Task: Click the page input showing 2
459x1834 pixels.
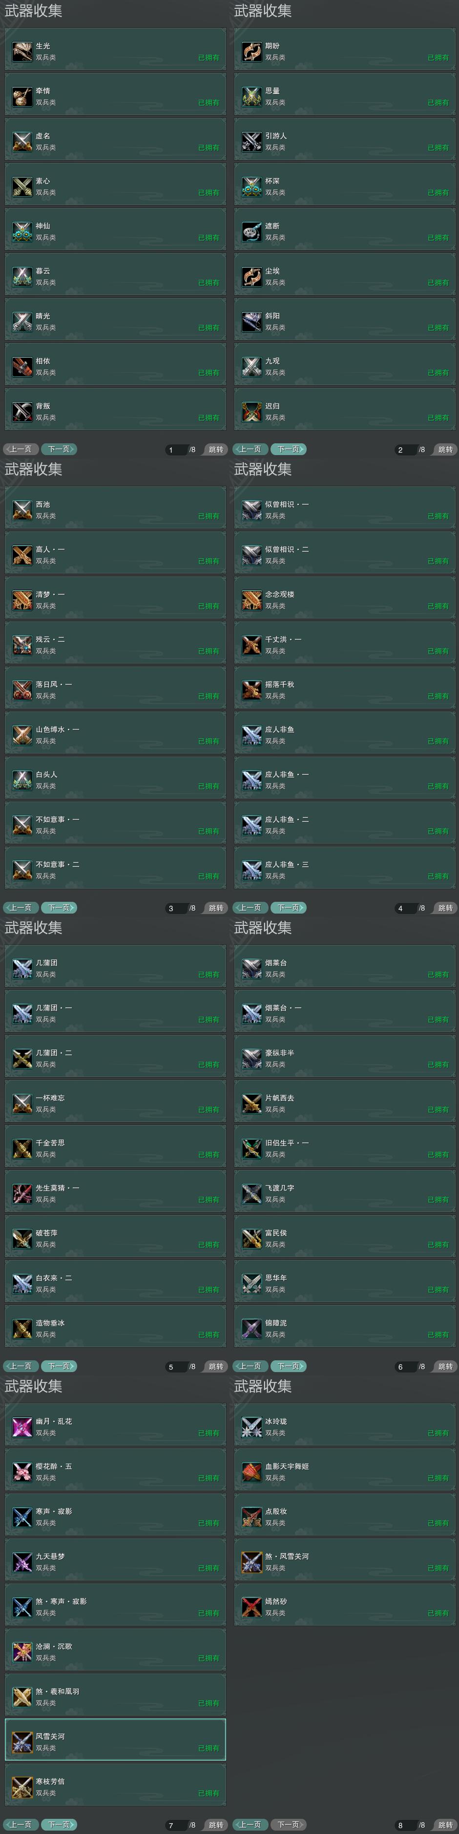Action: (x=405, y=450)
